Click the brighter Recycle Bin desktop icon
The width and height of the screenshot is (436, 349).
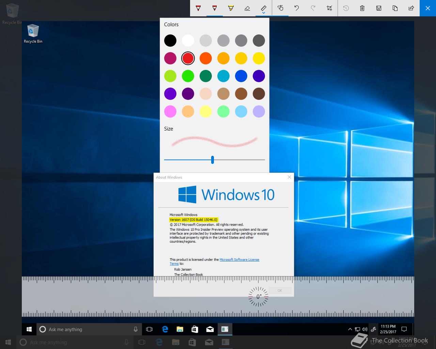(33, 34)
